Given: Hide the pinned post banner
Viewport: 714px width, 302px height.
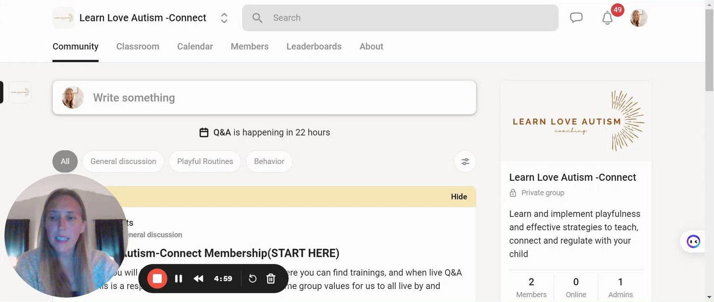Looking at the screenshot, I should click(459, 197).
